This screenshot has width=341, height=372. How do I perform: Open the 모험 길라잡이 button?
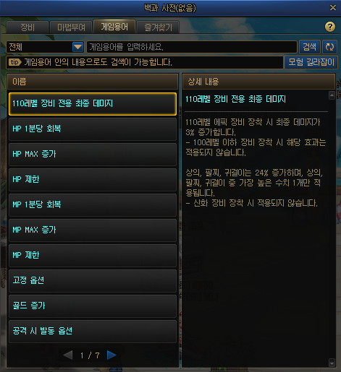coord(311,62)
